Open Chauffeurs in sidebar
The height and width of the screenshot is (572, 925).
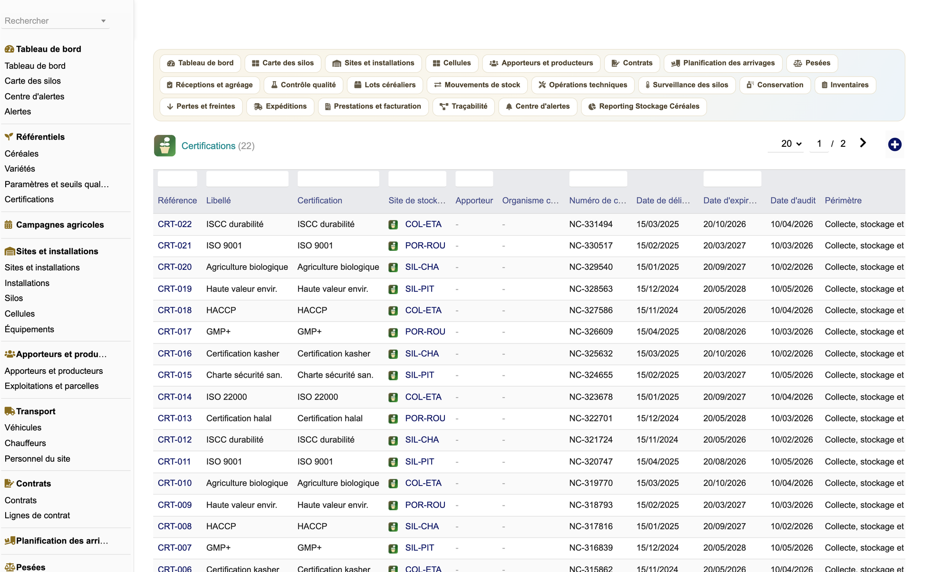[x=25, y=443]
